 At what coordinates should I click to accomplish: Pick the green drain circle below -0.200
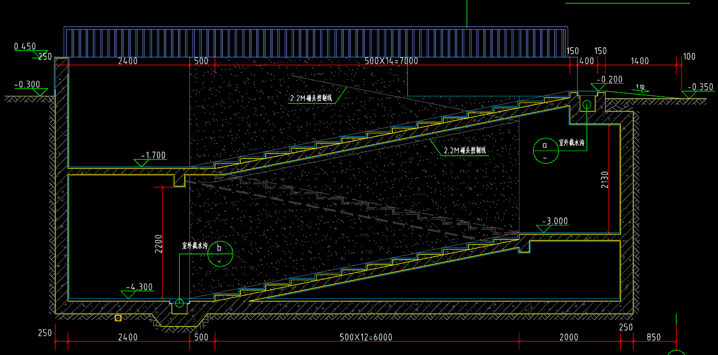(x=587, y=104)
